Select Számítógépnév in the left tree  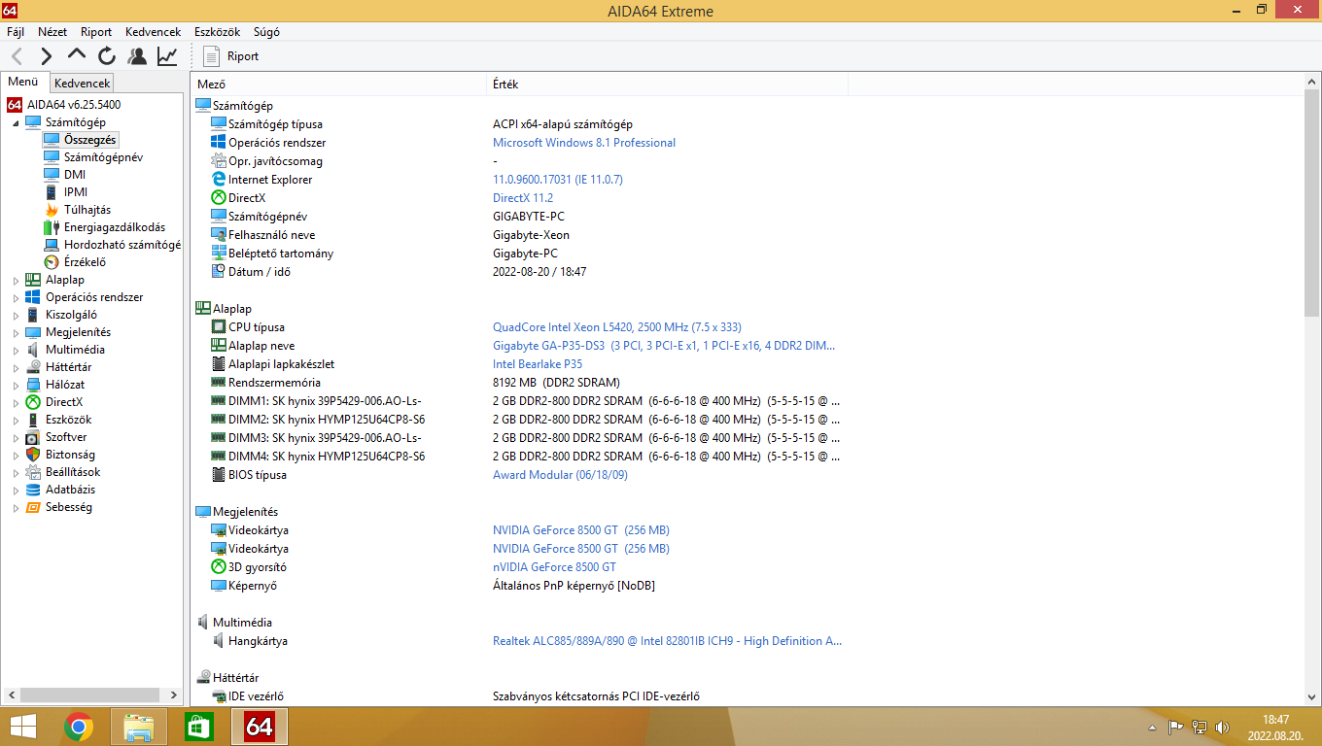(103, 157)
